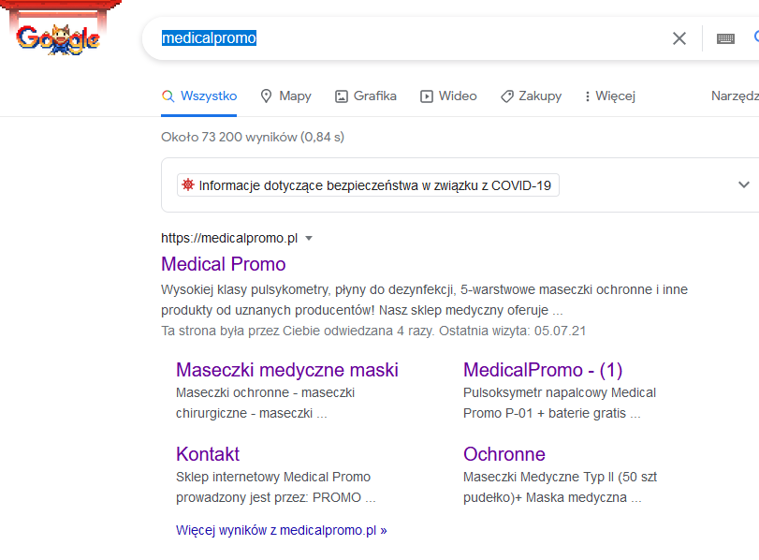The width and height of the screenshot is (759, 560).
Task: Open the dropdown arrow beside medicalpromo.pl URL
Action: (x=309, y=239)
